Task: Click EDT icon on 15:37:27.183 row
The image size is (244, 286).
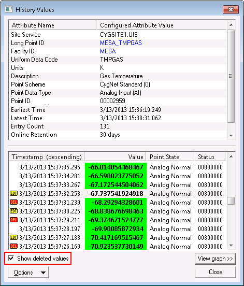Action: pyautogui.click(x=13, y=237)
